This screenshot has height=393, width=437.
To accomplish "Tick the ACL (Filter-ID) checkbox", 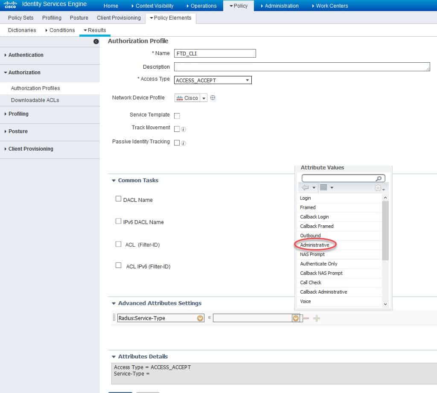I will (119, 244).
